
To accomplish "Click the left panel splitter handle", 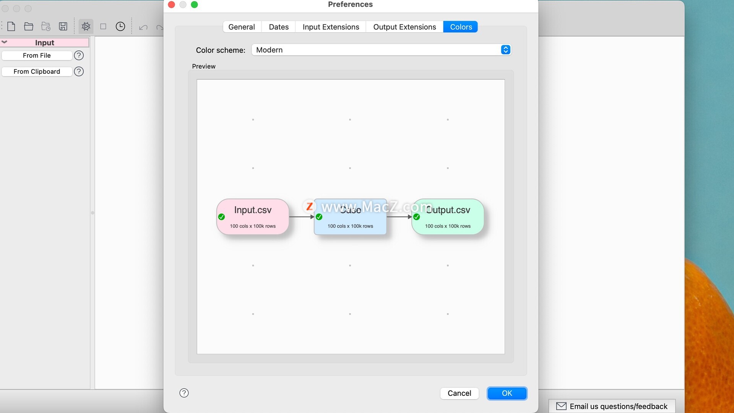I will pyautogui.click(x=92, y=213).
